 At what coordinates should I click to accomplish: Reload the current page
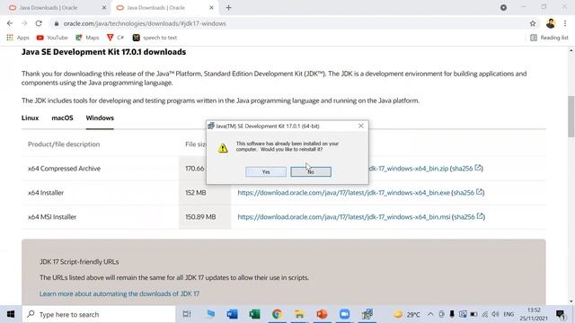pos(39,23)
